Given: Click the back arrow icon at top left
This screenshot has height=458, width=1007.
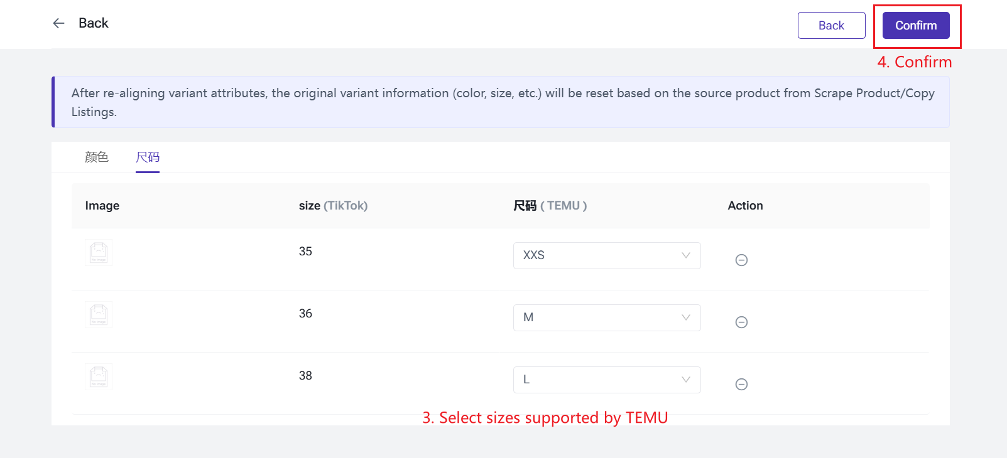Looking at the screenshot, I should point(58,23).
